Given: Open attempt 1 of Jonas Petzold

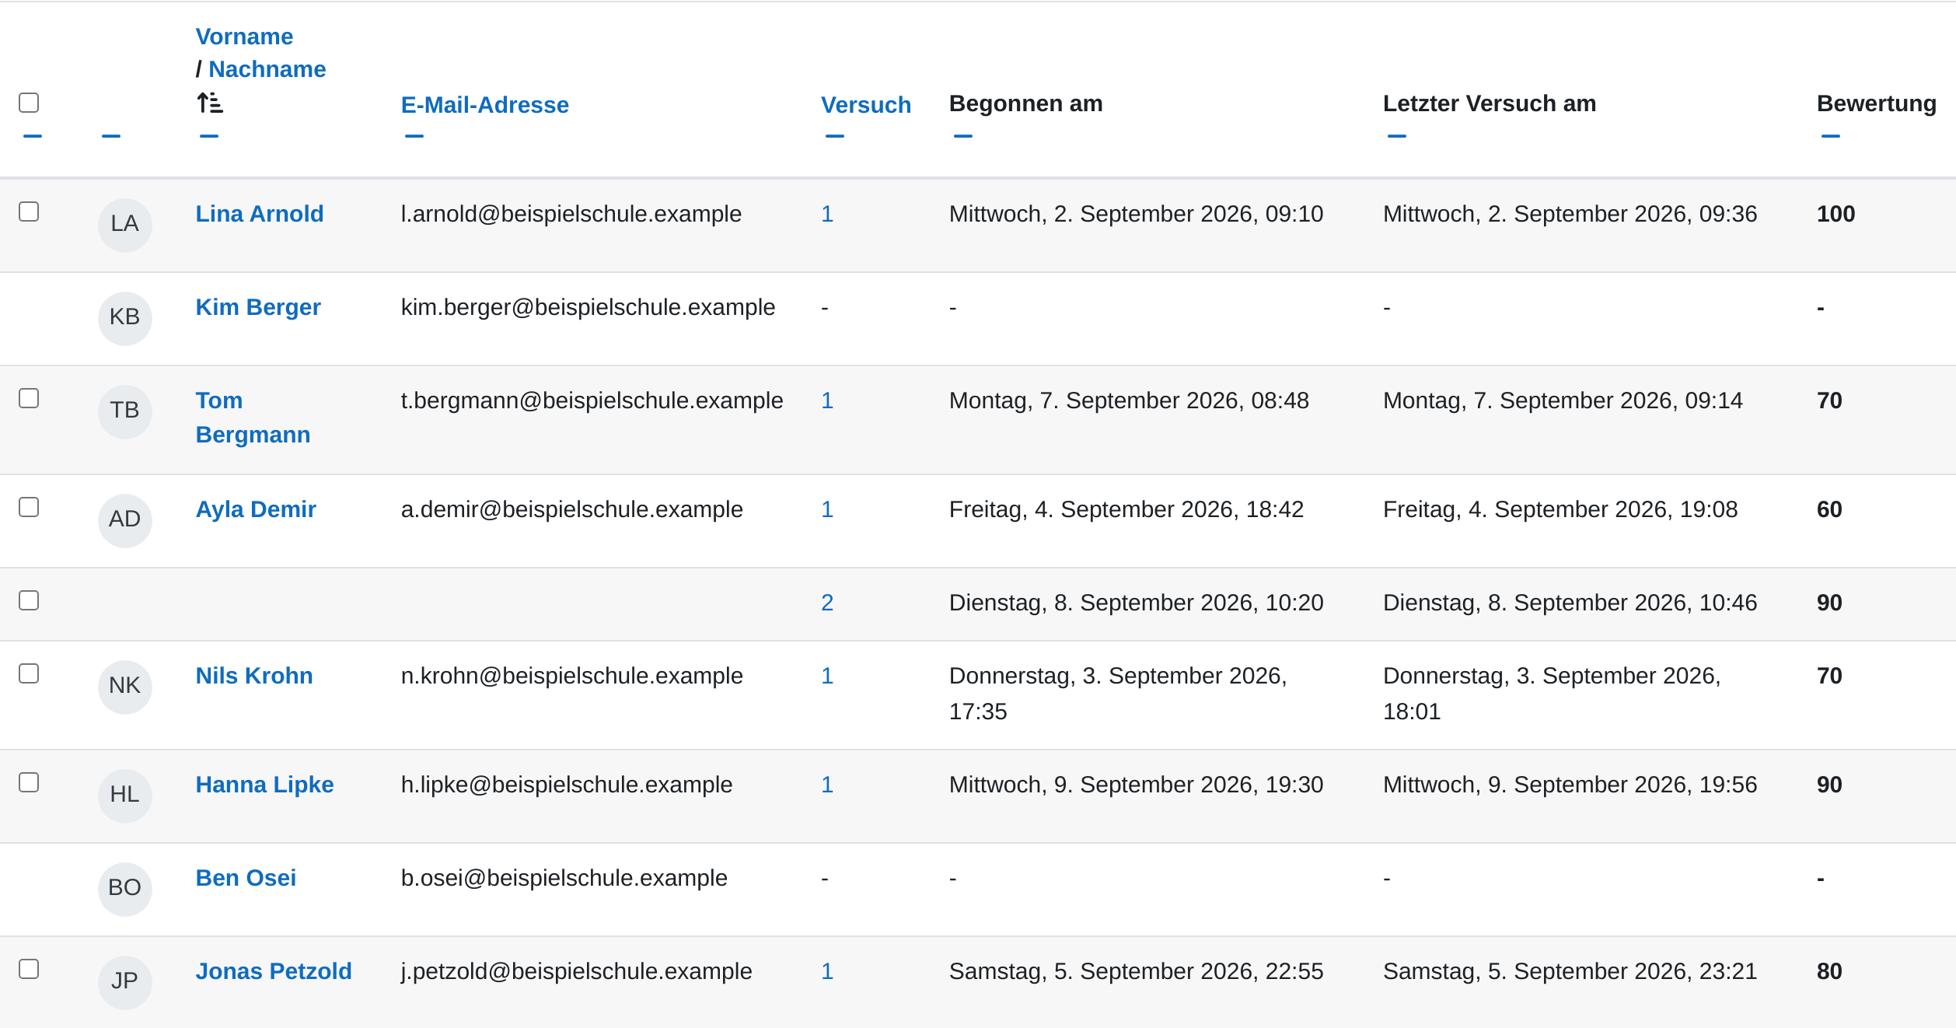Looking at the screenshot, I should point(827,971).
